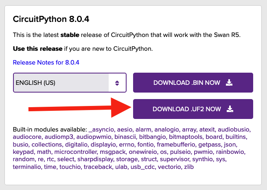Click the language selector up-down arrows
Image resolution: width=267 pixels, height=190 pixels.
117,83
